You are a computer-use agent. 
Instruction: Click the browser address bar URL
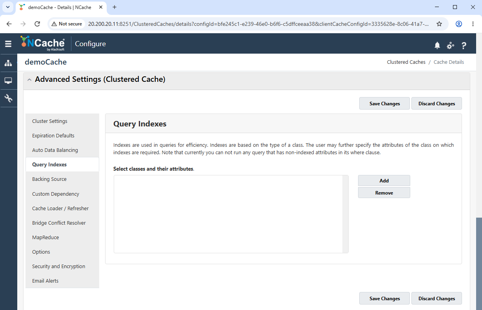pyautogui.click(x=258, y=24)
